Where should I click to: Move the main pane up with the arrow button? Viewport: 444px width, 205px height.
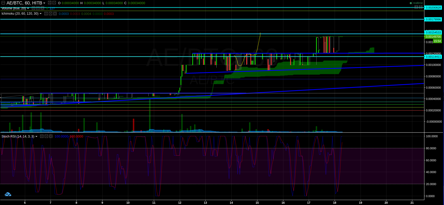[420, 7]
